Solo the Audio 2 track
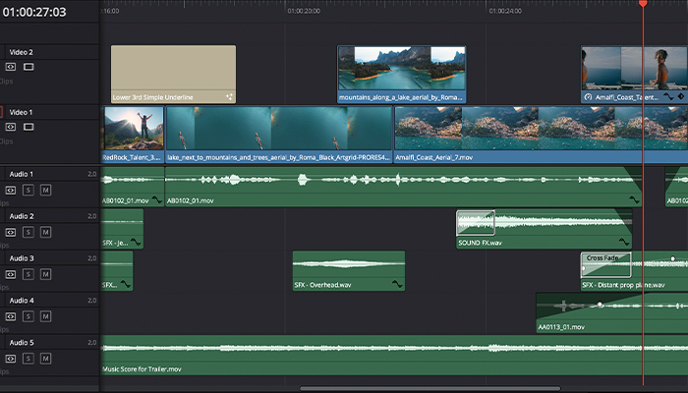Image resolution: width=688 pixels, height=393 pixels. click(29, 232)
